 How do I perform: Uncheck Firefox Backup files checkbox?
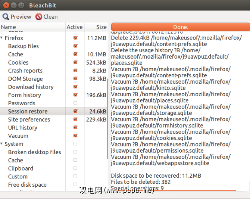(x=75, y=46)
